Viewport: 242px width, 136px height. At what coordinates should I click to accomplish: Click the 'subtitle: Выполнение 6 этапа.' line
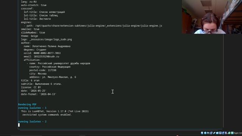[x=41, y=84]
